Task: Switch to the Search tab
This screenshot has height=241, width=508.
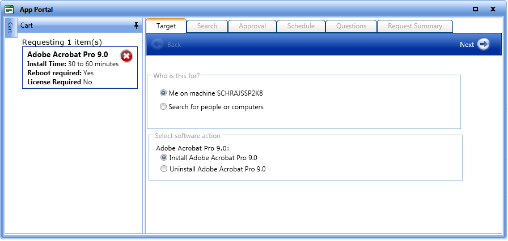Action: (x=207, y=26)
